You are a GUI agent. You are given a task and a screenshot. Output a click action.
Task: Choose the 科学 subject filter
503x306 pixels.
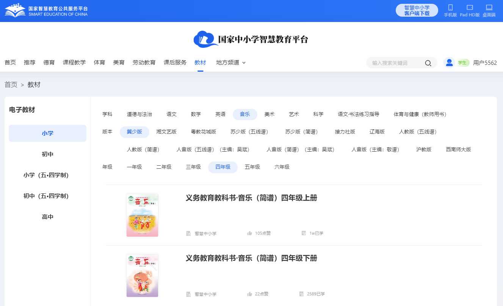click(318, 114)
